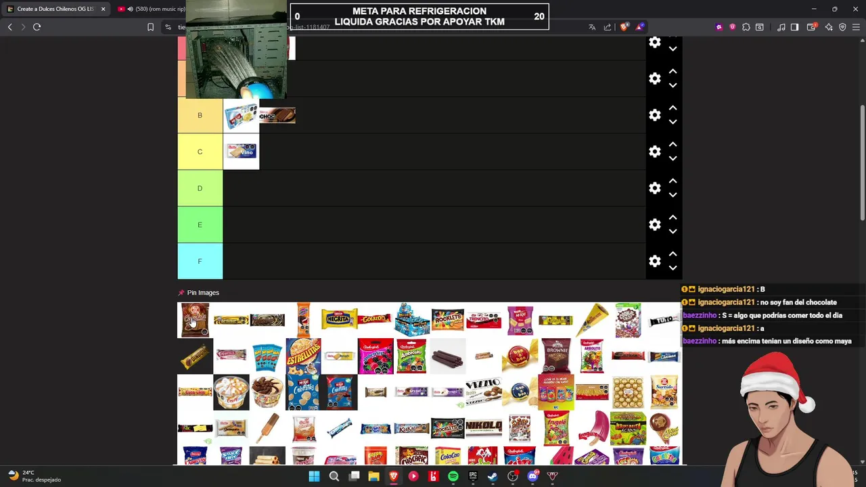Click the green D tier label

(x=200, y=188)
